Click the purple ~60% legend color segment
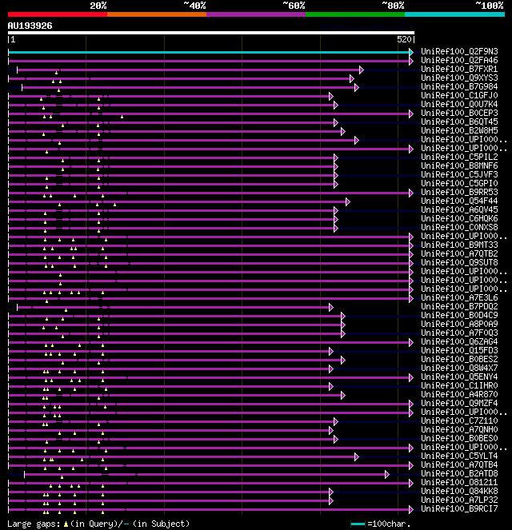 [256, 14]
